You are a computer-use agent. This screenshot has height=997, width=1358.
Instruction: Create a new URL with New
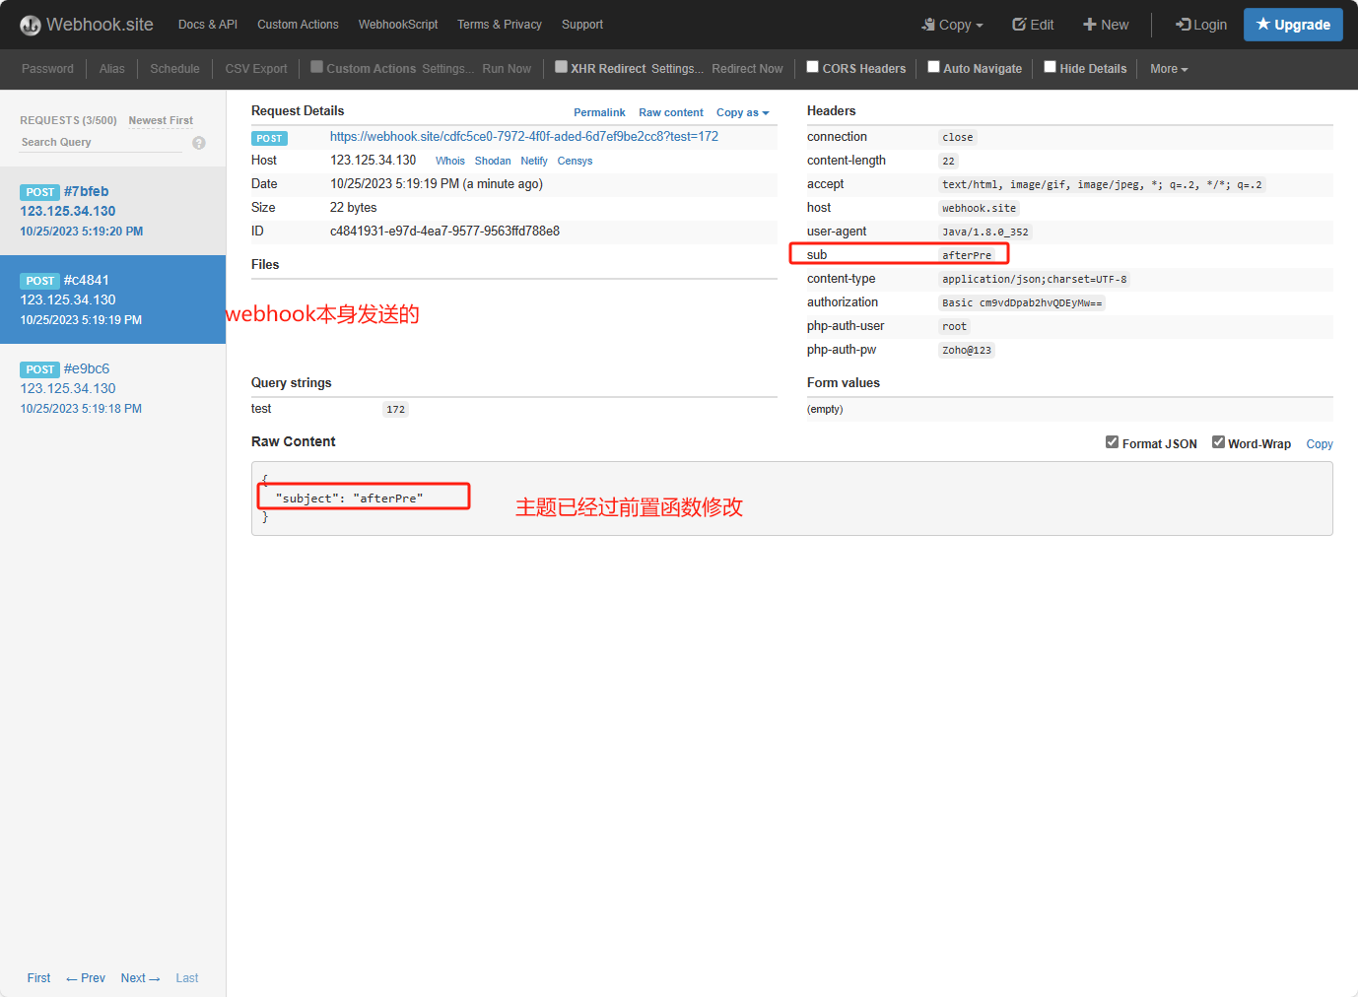coord(1106,25)
